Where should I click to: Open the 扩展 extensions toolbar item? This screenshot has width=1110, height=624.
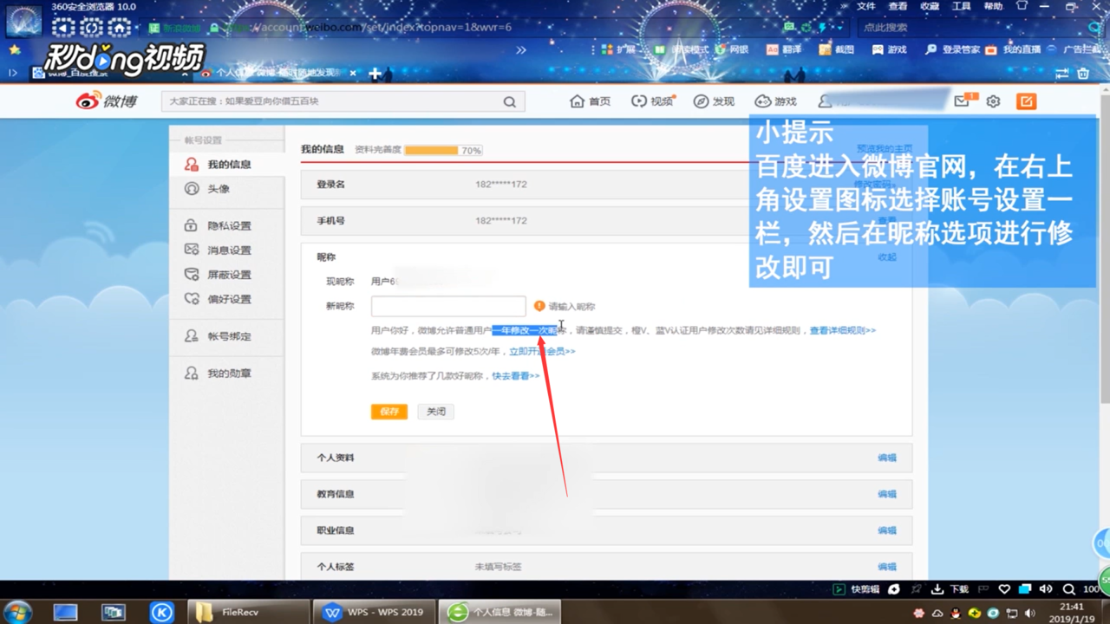click(x=619, y=49)
